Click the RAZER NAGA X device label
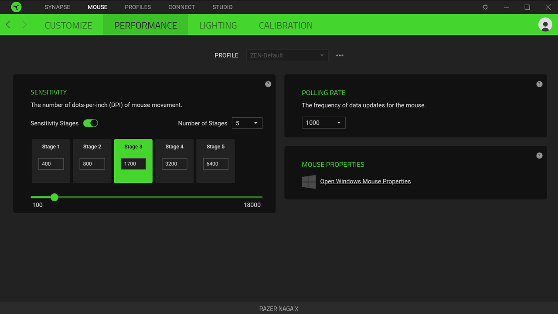Viewport: 558px width, 314px height. [279, 308]
